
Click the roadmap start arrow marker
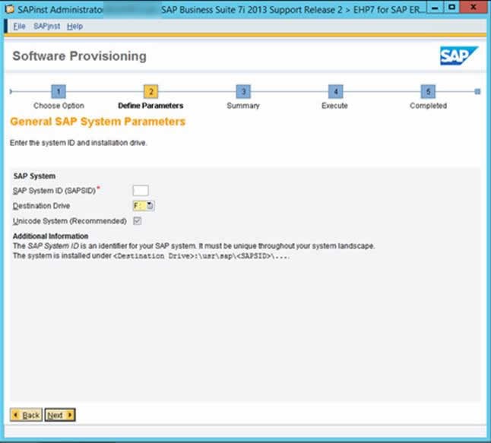11,91
